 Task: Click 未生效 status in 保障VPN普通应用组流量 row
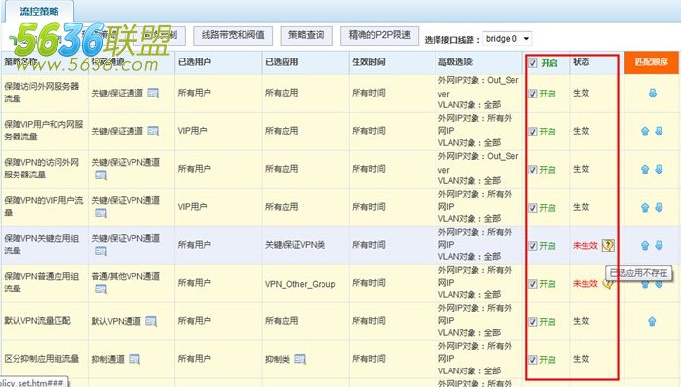pyautogui.click(x=585, y=284)
